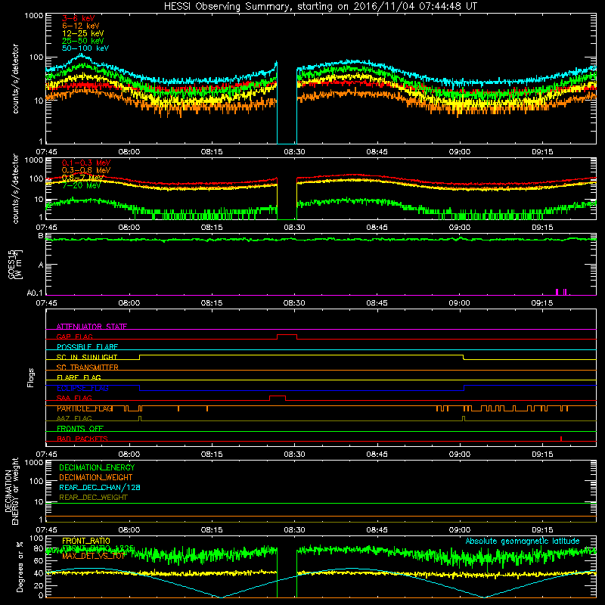The width and height of the screenshot is (605, 605).
Task: Click the ECLIPSE_FLAG label
Action: 82,388
